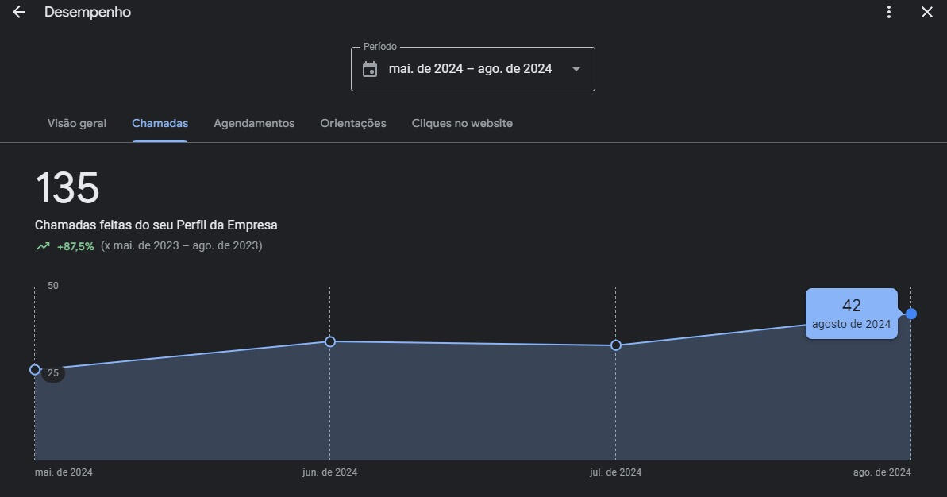Viewport: 947px width, 497px height.
Task: Click the 135 total calls number
Action: pyautogui.click(x=67, y=189)
